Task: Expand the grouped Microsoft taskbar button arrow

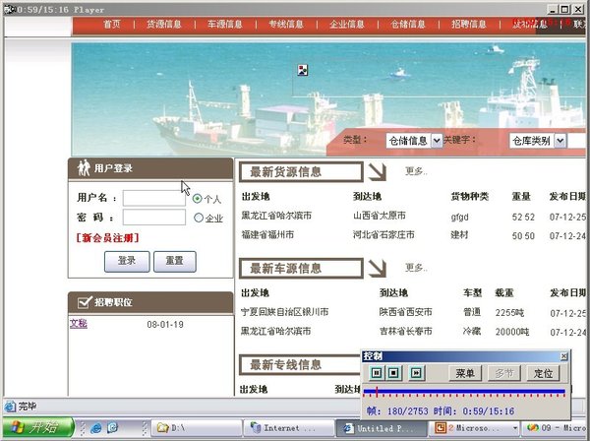Action: [x=514, y=428]
